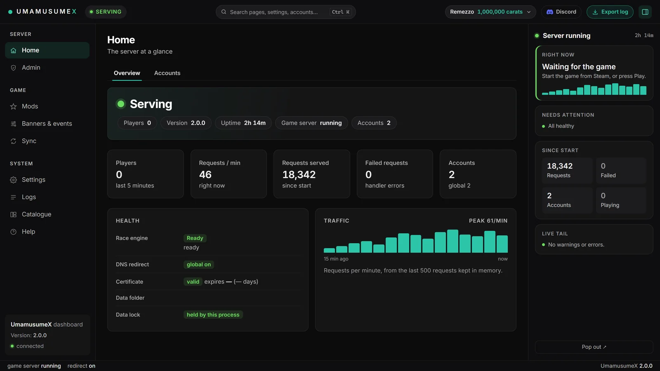The width and height of the screenshot is (660, 371).
Task: Click the All healthy status entry
Action: pyautogui.click(x=558, y=126)
